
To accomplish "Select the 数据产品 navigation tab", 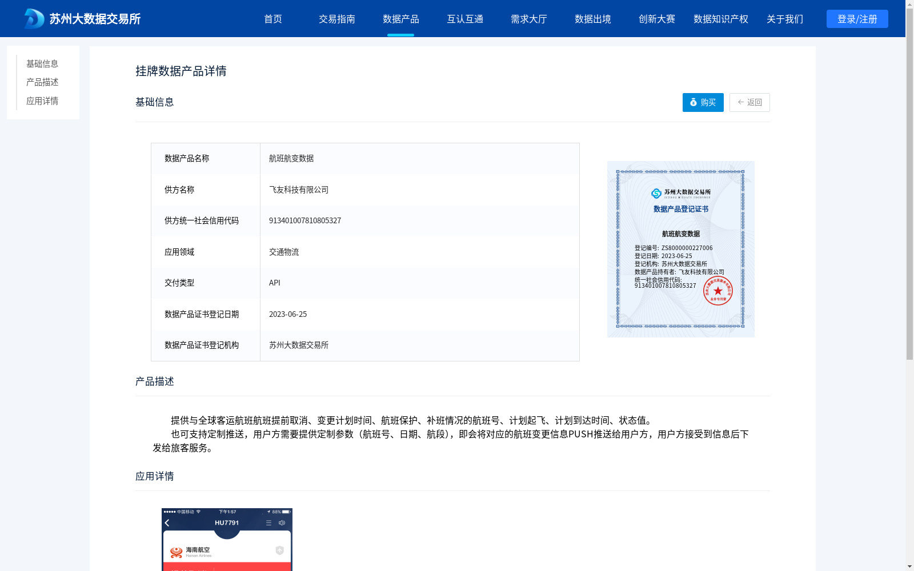I will pyautogui.click(x=401, y=19).
